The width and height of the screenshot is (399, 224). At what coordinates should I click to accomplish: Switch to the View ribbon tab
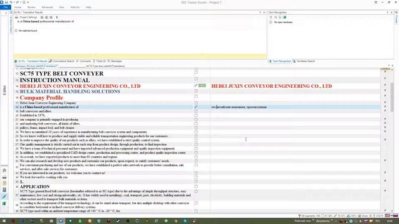point(62,7)
